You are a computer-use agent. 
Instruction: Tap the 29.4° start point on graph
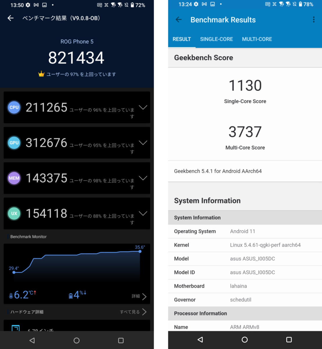click(x=14, y=272)
